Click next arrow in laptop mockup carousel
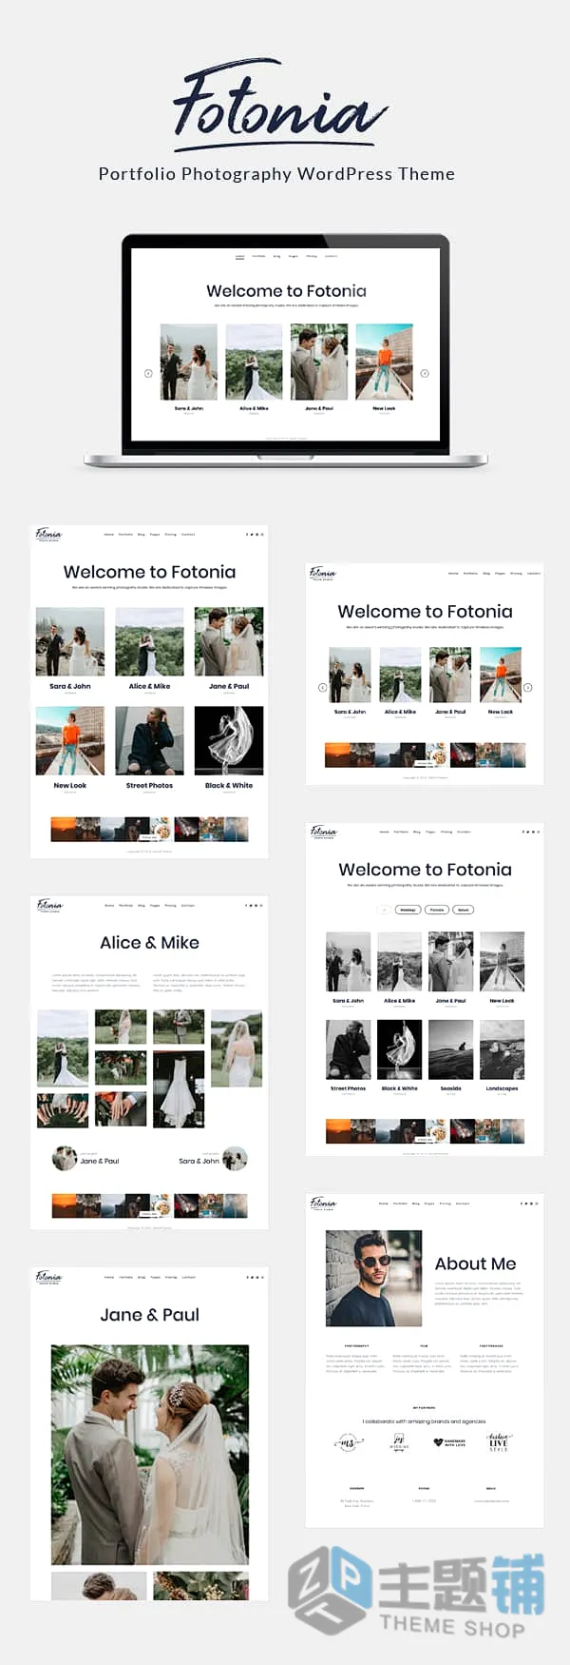 pyautogui.click(x=425, y=373)
